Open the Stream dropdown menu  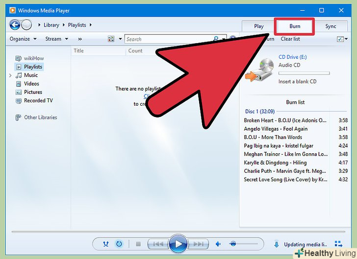[57, 39]
